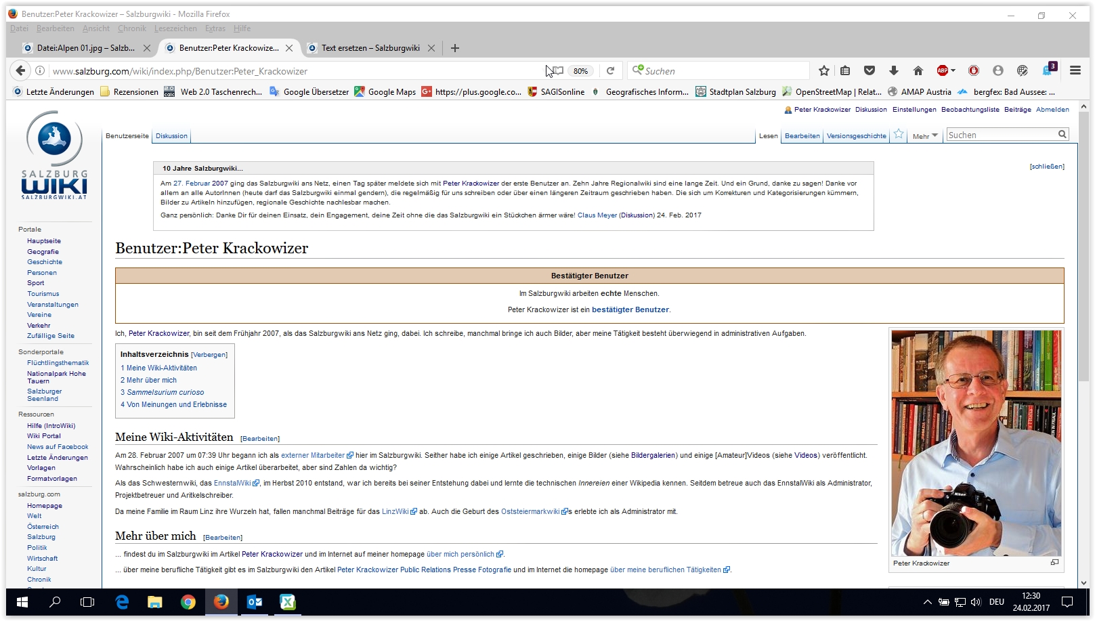Close the Text ersetzen tab
The width and height of the screenshot is (1095, 621).
(x=431, y=48)
